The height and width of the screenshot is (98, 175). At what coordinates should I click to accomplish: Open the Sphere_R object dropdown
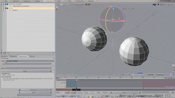[33, 90]
